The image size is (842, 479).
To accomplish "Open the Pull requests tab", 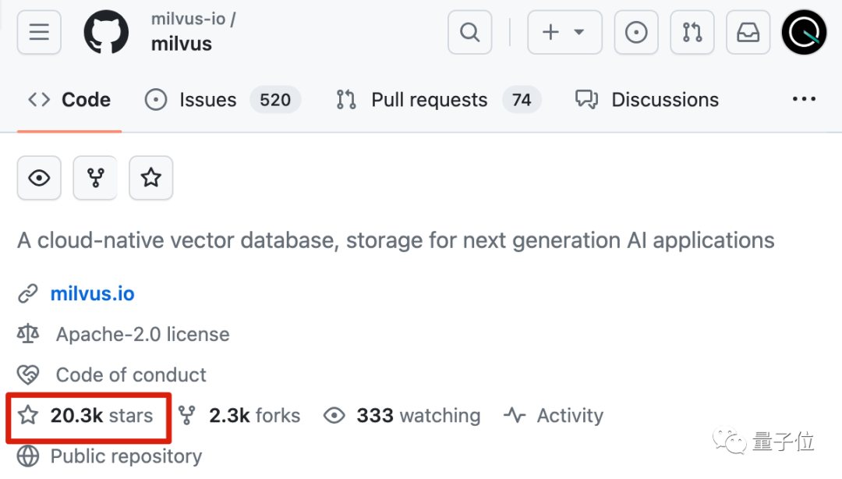I will point(429,100).
